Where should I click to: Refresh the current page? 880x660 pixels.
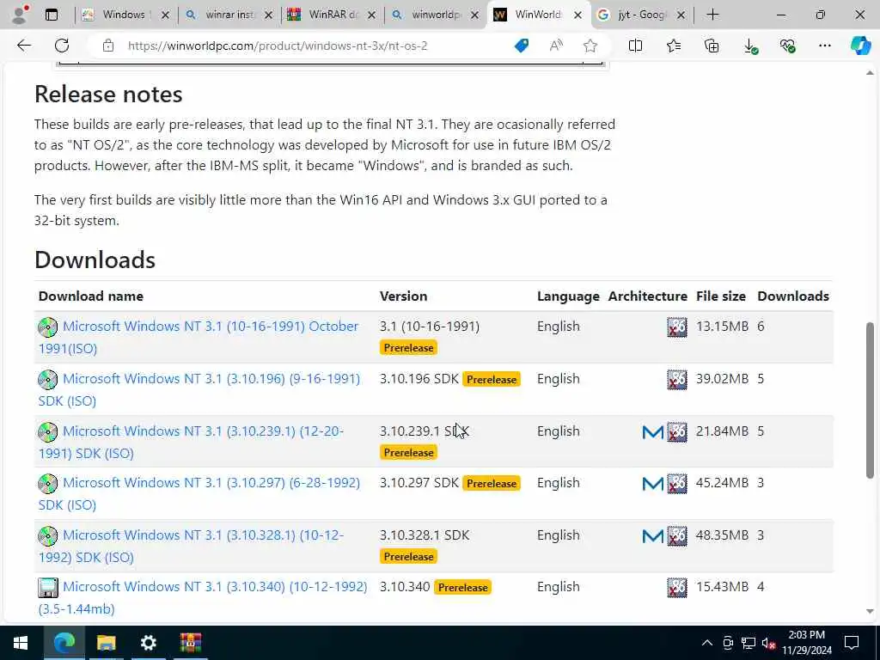(x=62, y=46)
